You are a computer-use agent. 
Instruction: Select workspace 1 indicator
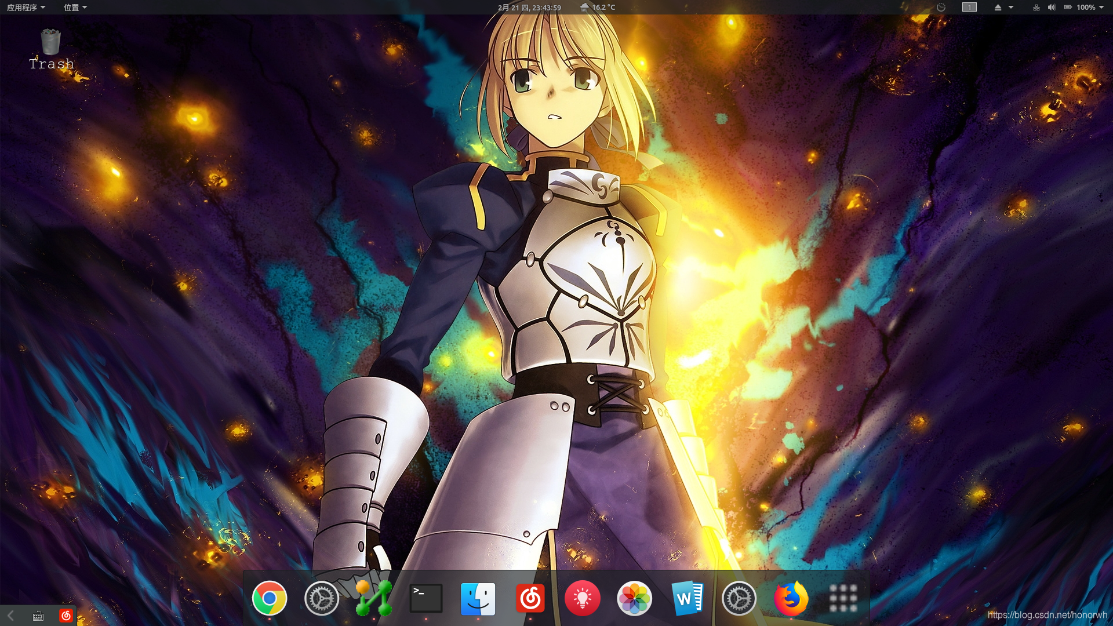coord(969,8)
